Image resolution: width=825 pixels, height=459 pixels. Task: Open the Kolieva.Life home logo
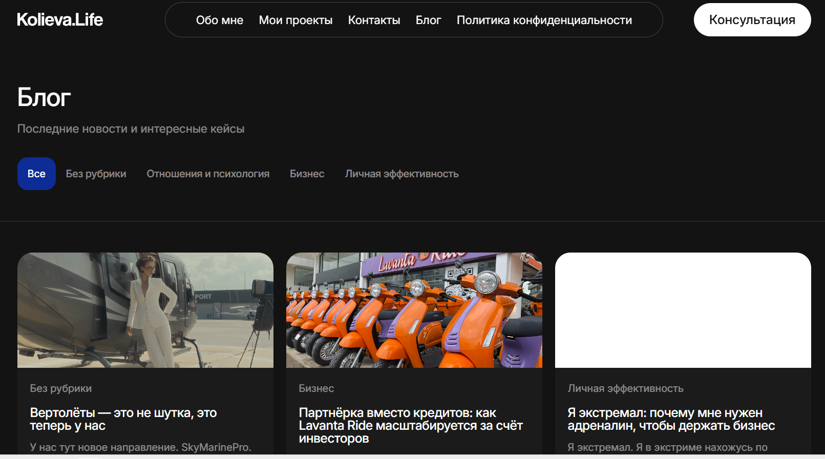[60, 19]
